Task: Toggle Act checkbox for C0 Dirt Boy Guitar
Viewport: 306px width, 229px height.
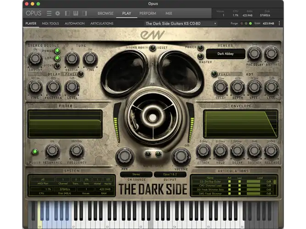Action: point(229,181)
